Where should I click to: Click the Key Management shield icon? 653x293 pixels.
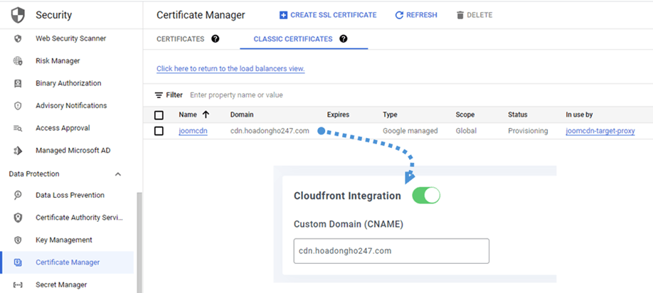(x=18, y=240)
